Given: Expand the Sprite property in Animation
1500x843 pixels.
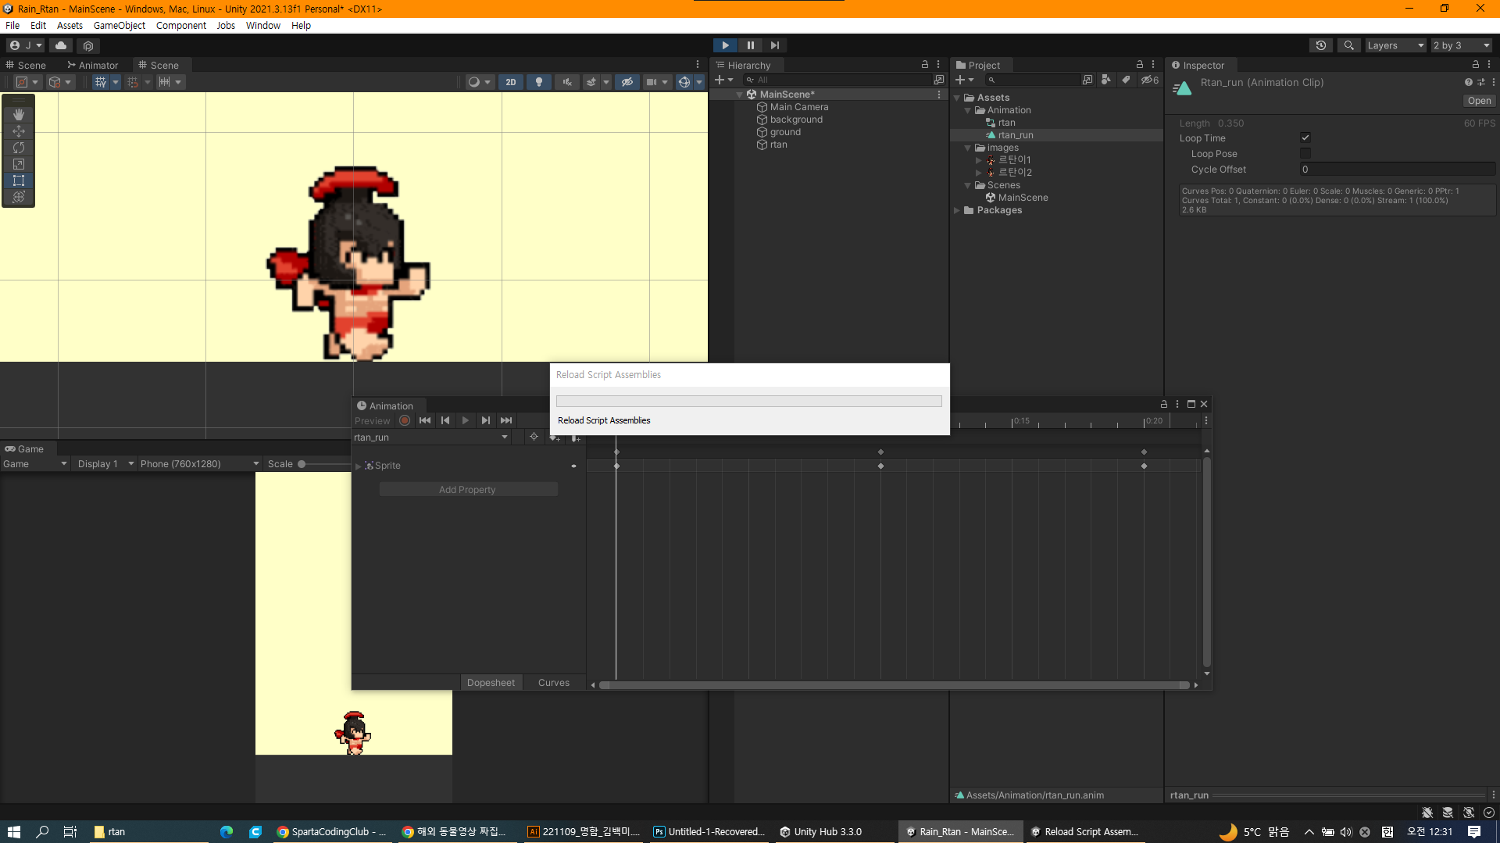Looking at the screenshot, I should click(359, 466).
